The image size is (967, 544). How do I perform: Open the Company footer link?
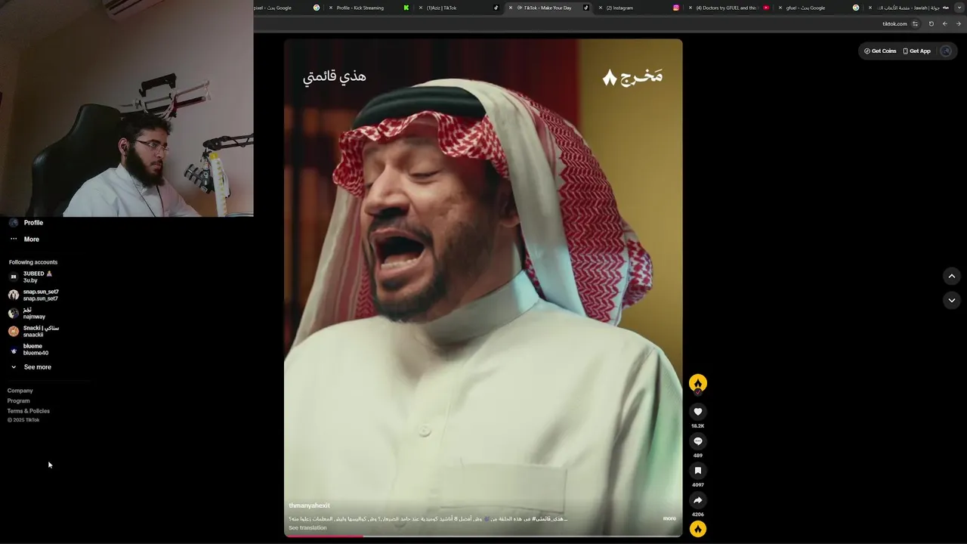(20, 391)
